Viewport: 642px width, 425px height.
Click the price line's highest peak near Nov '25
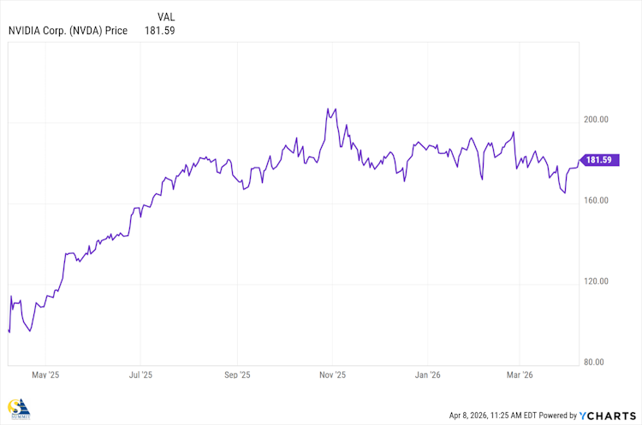pos(327,109)
